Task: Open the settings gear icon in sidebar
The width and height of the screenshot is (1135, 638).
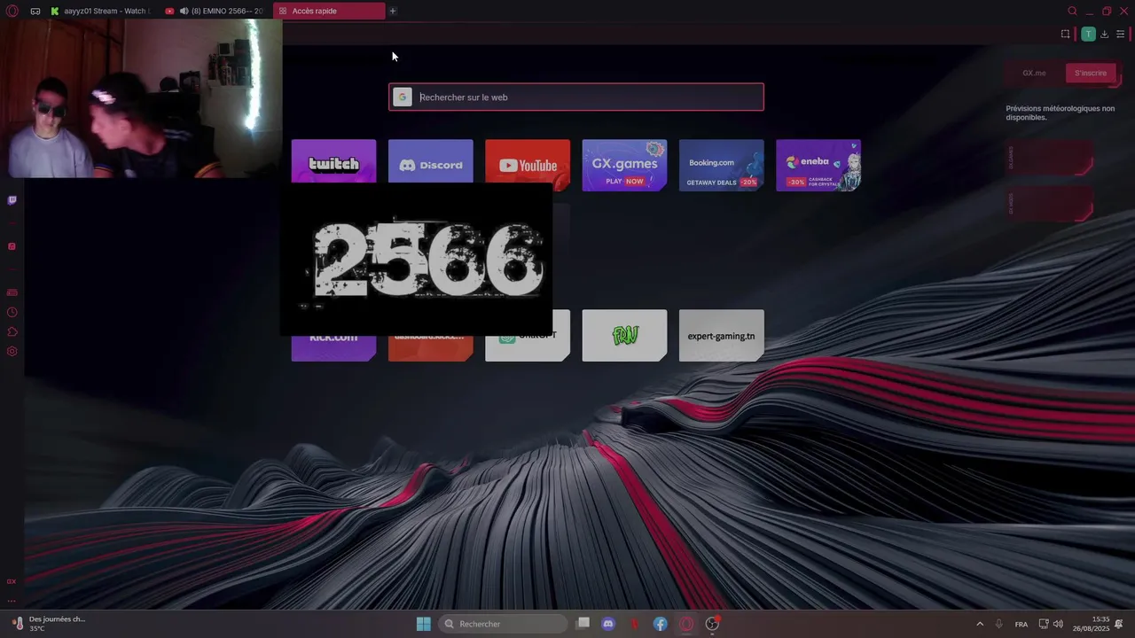Action: click(12, 351)
